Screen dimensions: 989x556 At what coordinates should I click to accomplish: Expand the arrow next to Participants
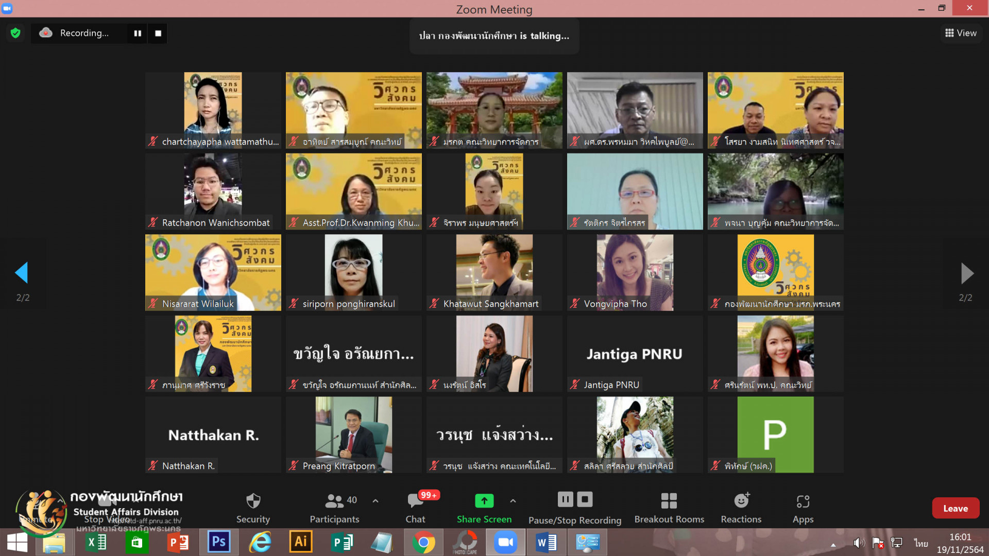(376, 500)
